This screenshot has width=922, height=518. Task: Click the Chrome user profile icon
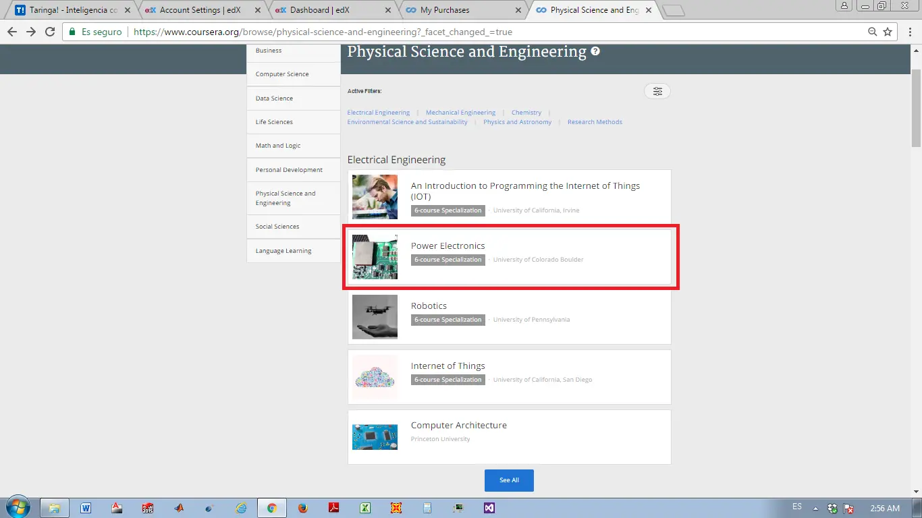pos(844,5)
